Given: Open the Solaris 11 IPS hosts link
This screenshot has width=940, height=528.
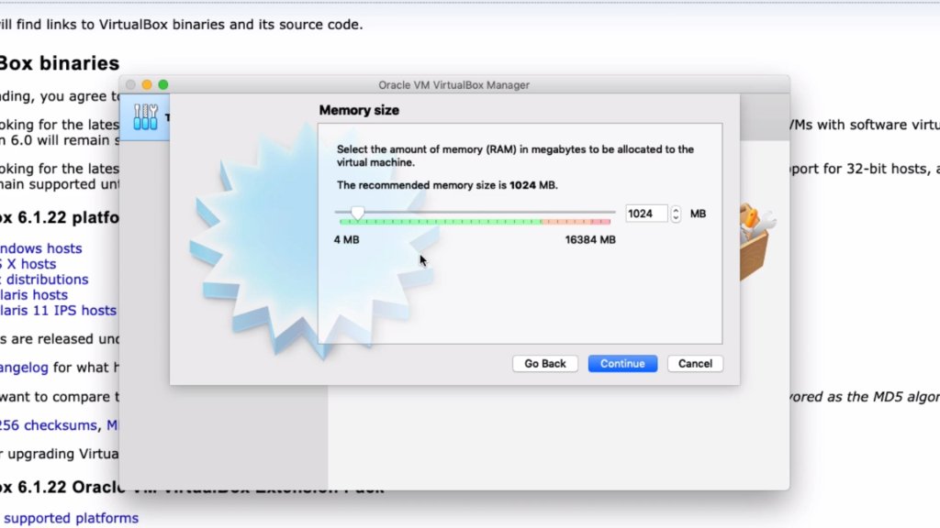Looking at the screenshot, I should click(x=58, y=311).
